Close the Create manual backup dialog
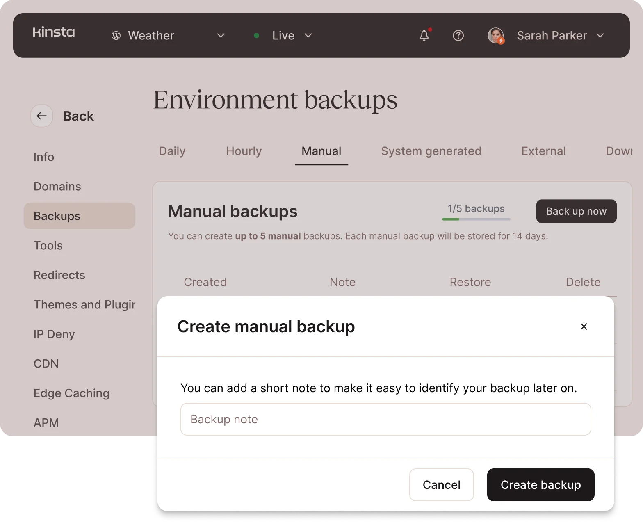The image size is (643, 525). pyautogui.click(x=584, y=326)
